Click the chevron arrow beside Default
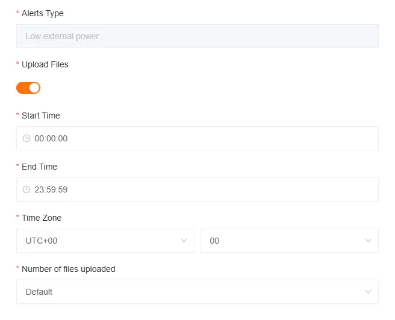This screenshot has width=395, height=320. [x=369, y=292]
